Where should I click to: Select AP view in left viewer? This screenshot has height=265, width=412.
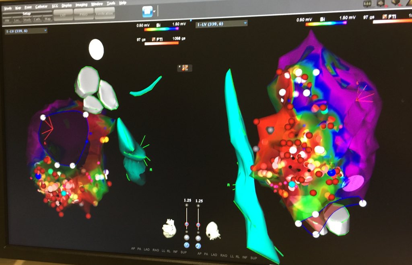(x=133, y=249)
